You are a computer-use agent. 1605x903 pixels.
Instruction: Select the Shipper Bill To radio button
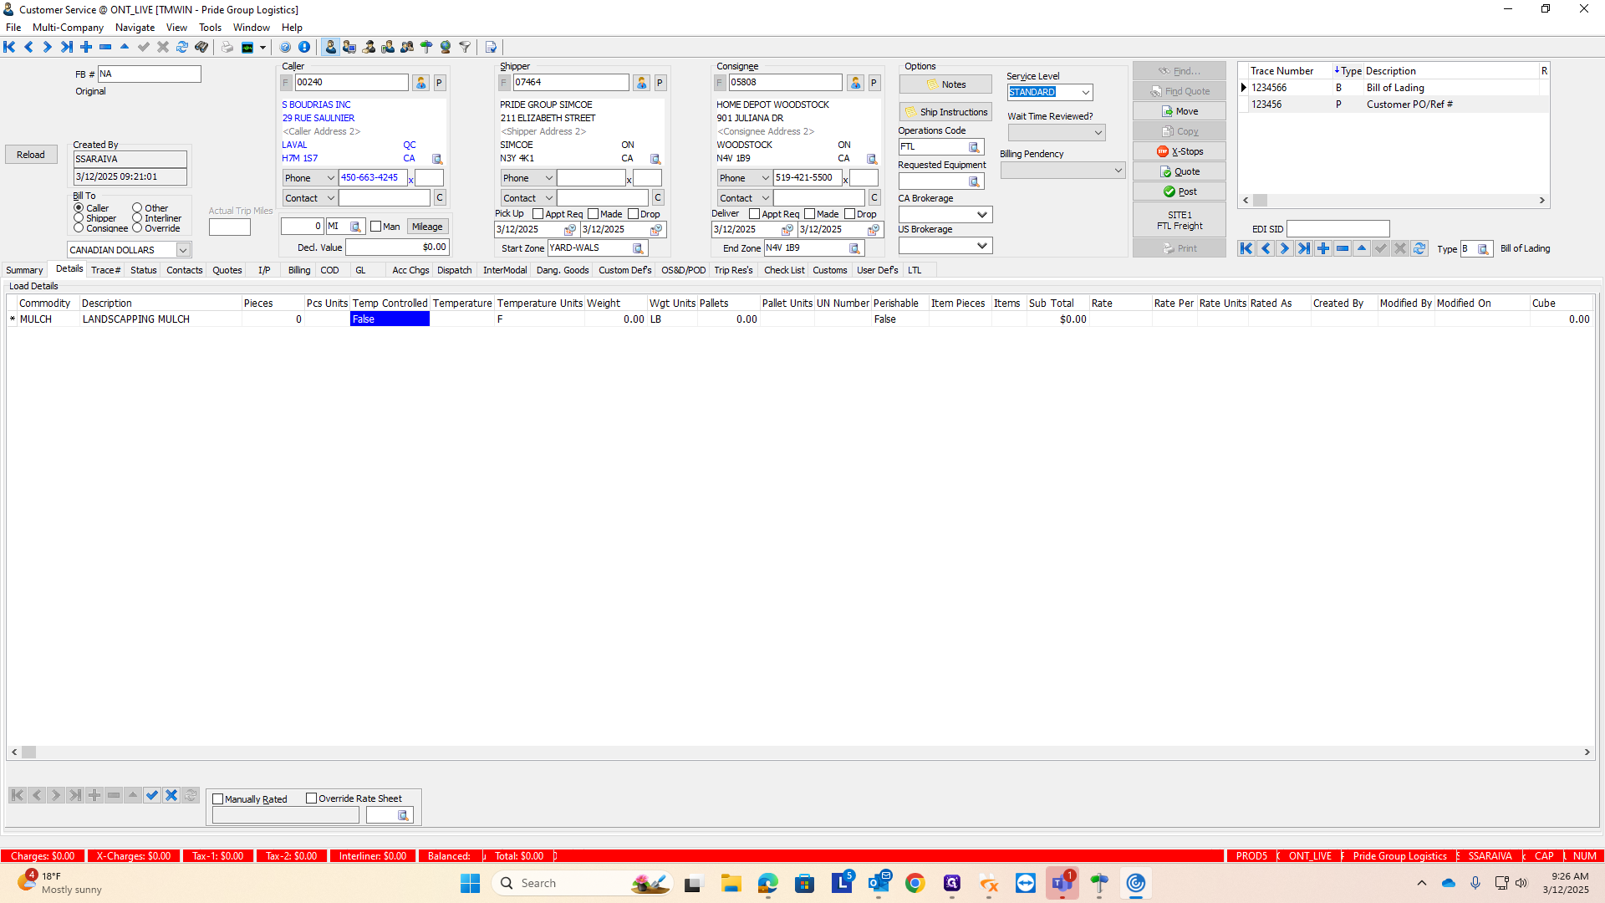[79, 217]
